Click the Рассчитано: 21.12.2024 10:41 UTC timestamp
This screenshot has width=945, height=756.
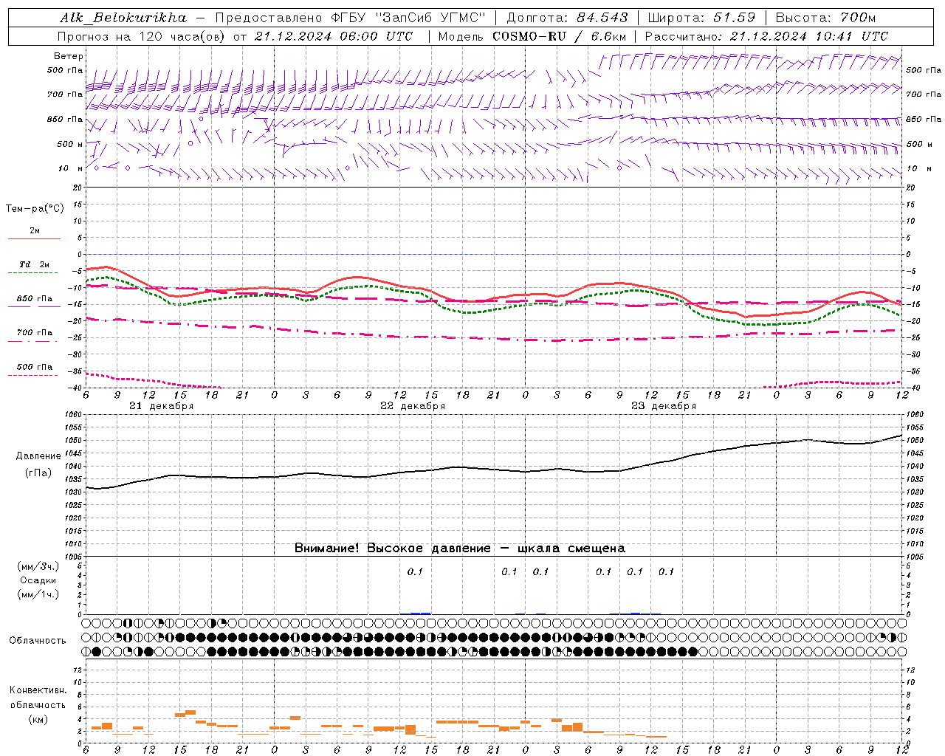(766, 36)
